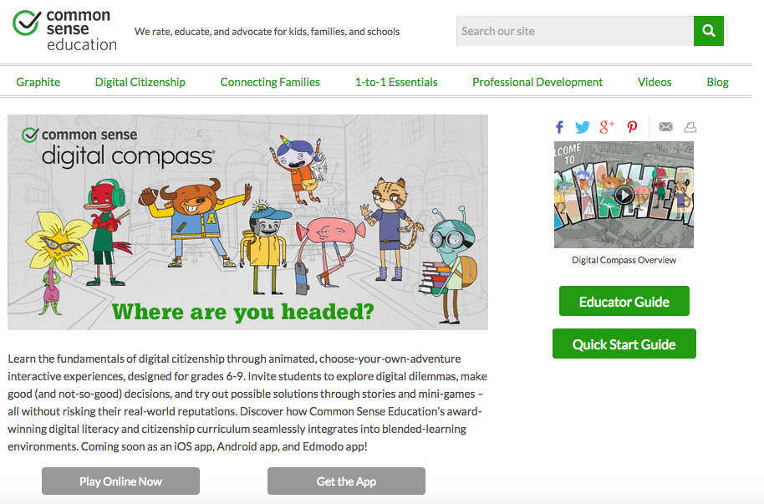Open Professional Development
Image resolution: width=764 pixels, height=504 pixels.
point(537,82)
